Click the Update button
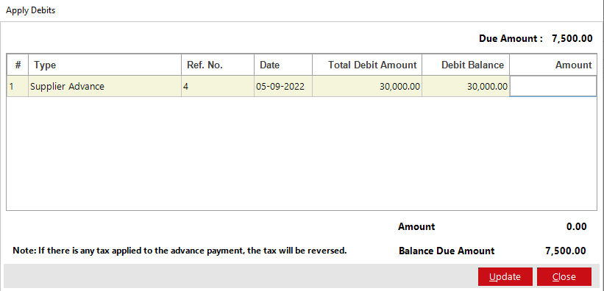604x291 pixels. pos(505,277)
